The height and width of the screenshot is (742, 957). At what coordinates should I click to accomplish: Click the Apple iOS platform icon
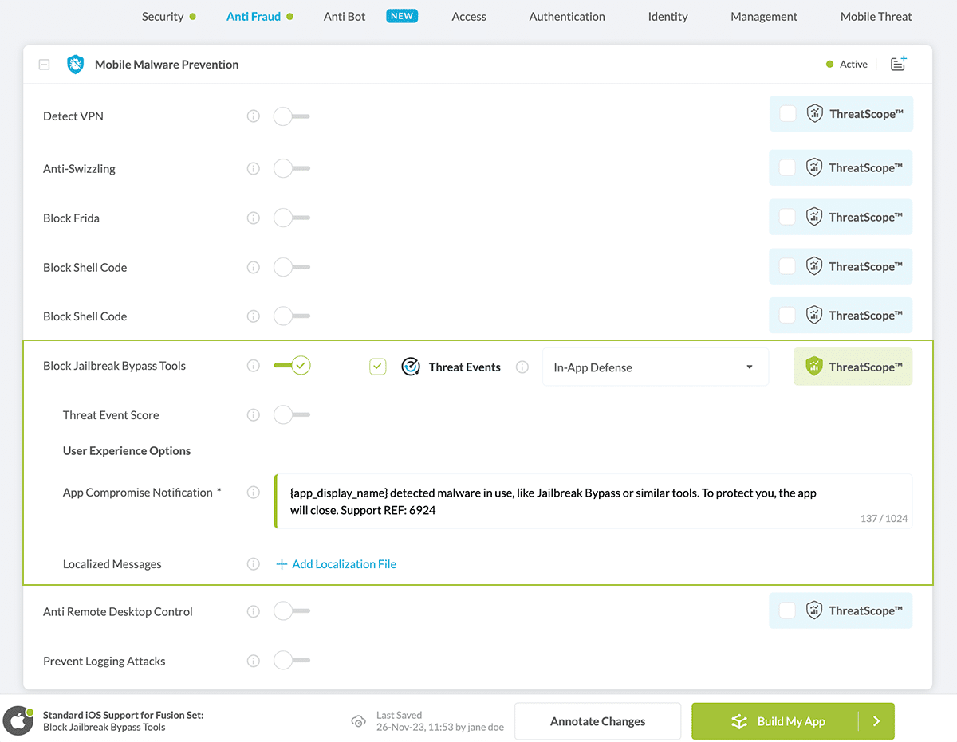click(18, 721)
